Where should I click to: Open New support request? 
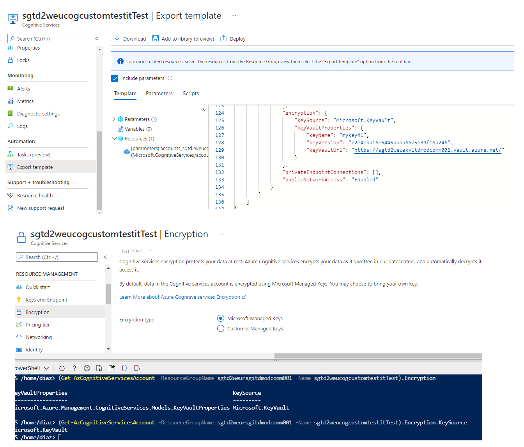(41, 208)
